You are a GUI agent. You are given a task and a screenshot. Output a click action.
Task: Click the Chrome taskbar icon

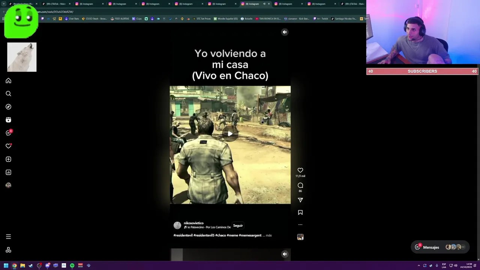pyautogui.click(x=14, y=265)
